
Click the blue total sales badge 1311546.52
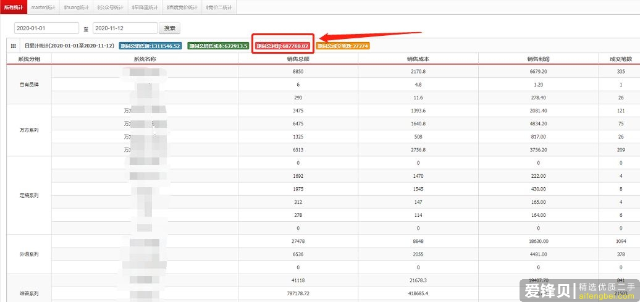coord(150,46)
